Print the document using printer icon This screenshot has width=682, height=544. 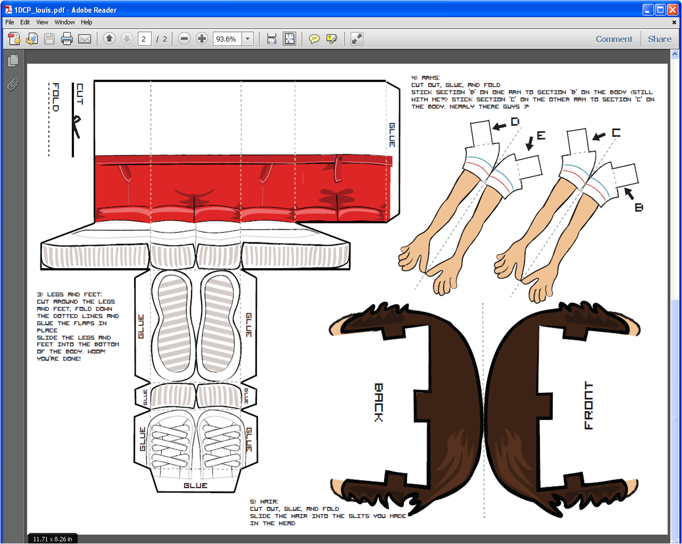(67, 39)
